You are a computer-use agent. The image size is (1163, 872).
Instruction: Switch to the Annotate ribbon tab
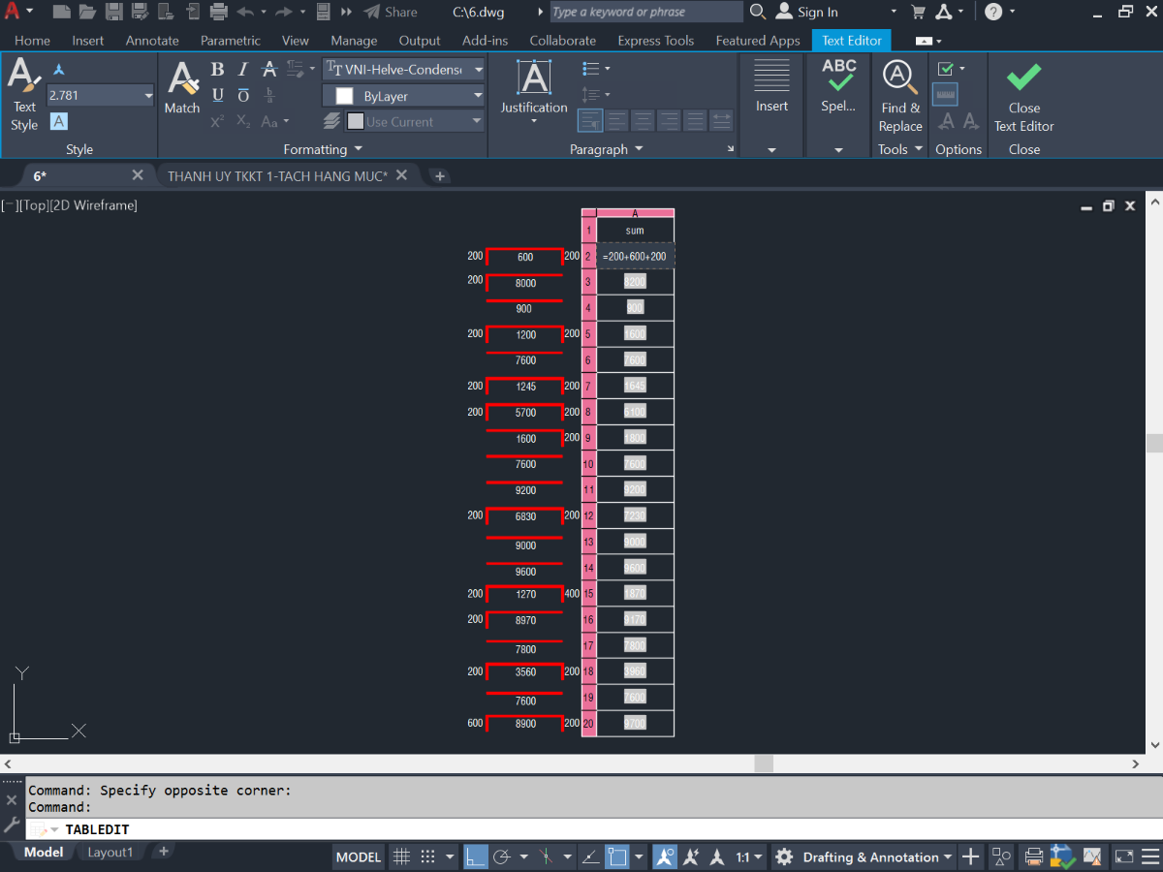pyautogui.click(x=152, y=41)
